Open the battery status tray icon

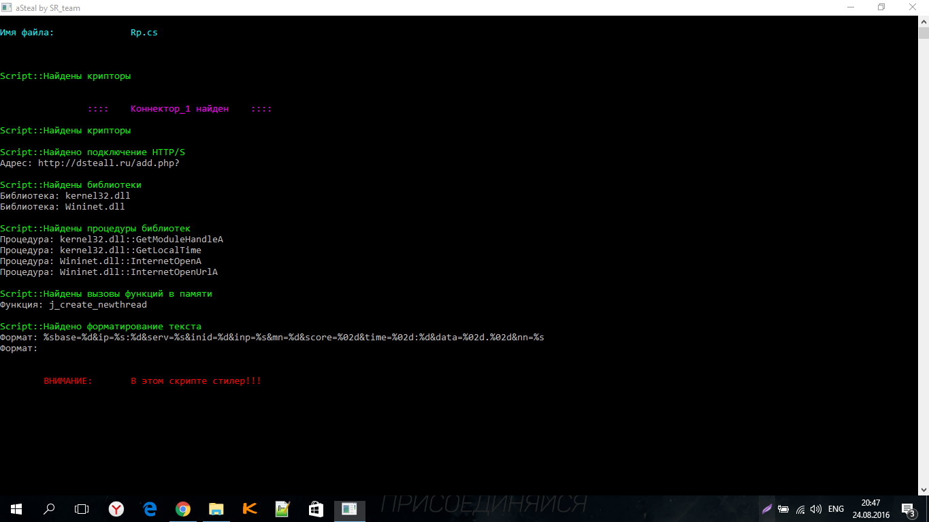pos(783,508)
